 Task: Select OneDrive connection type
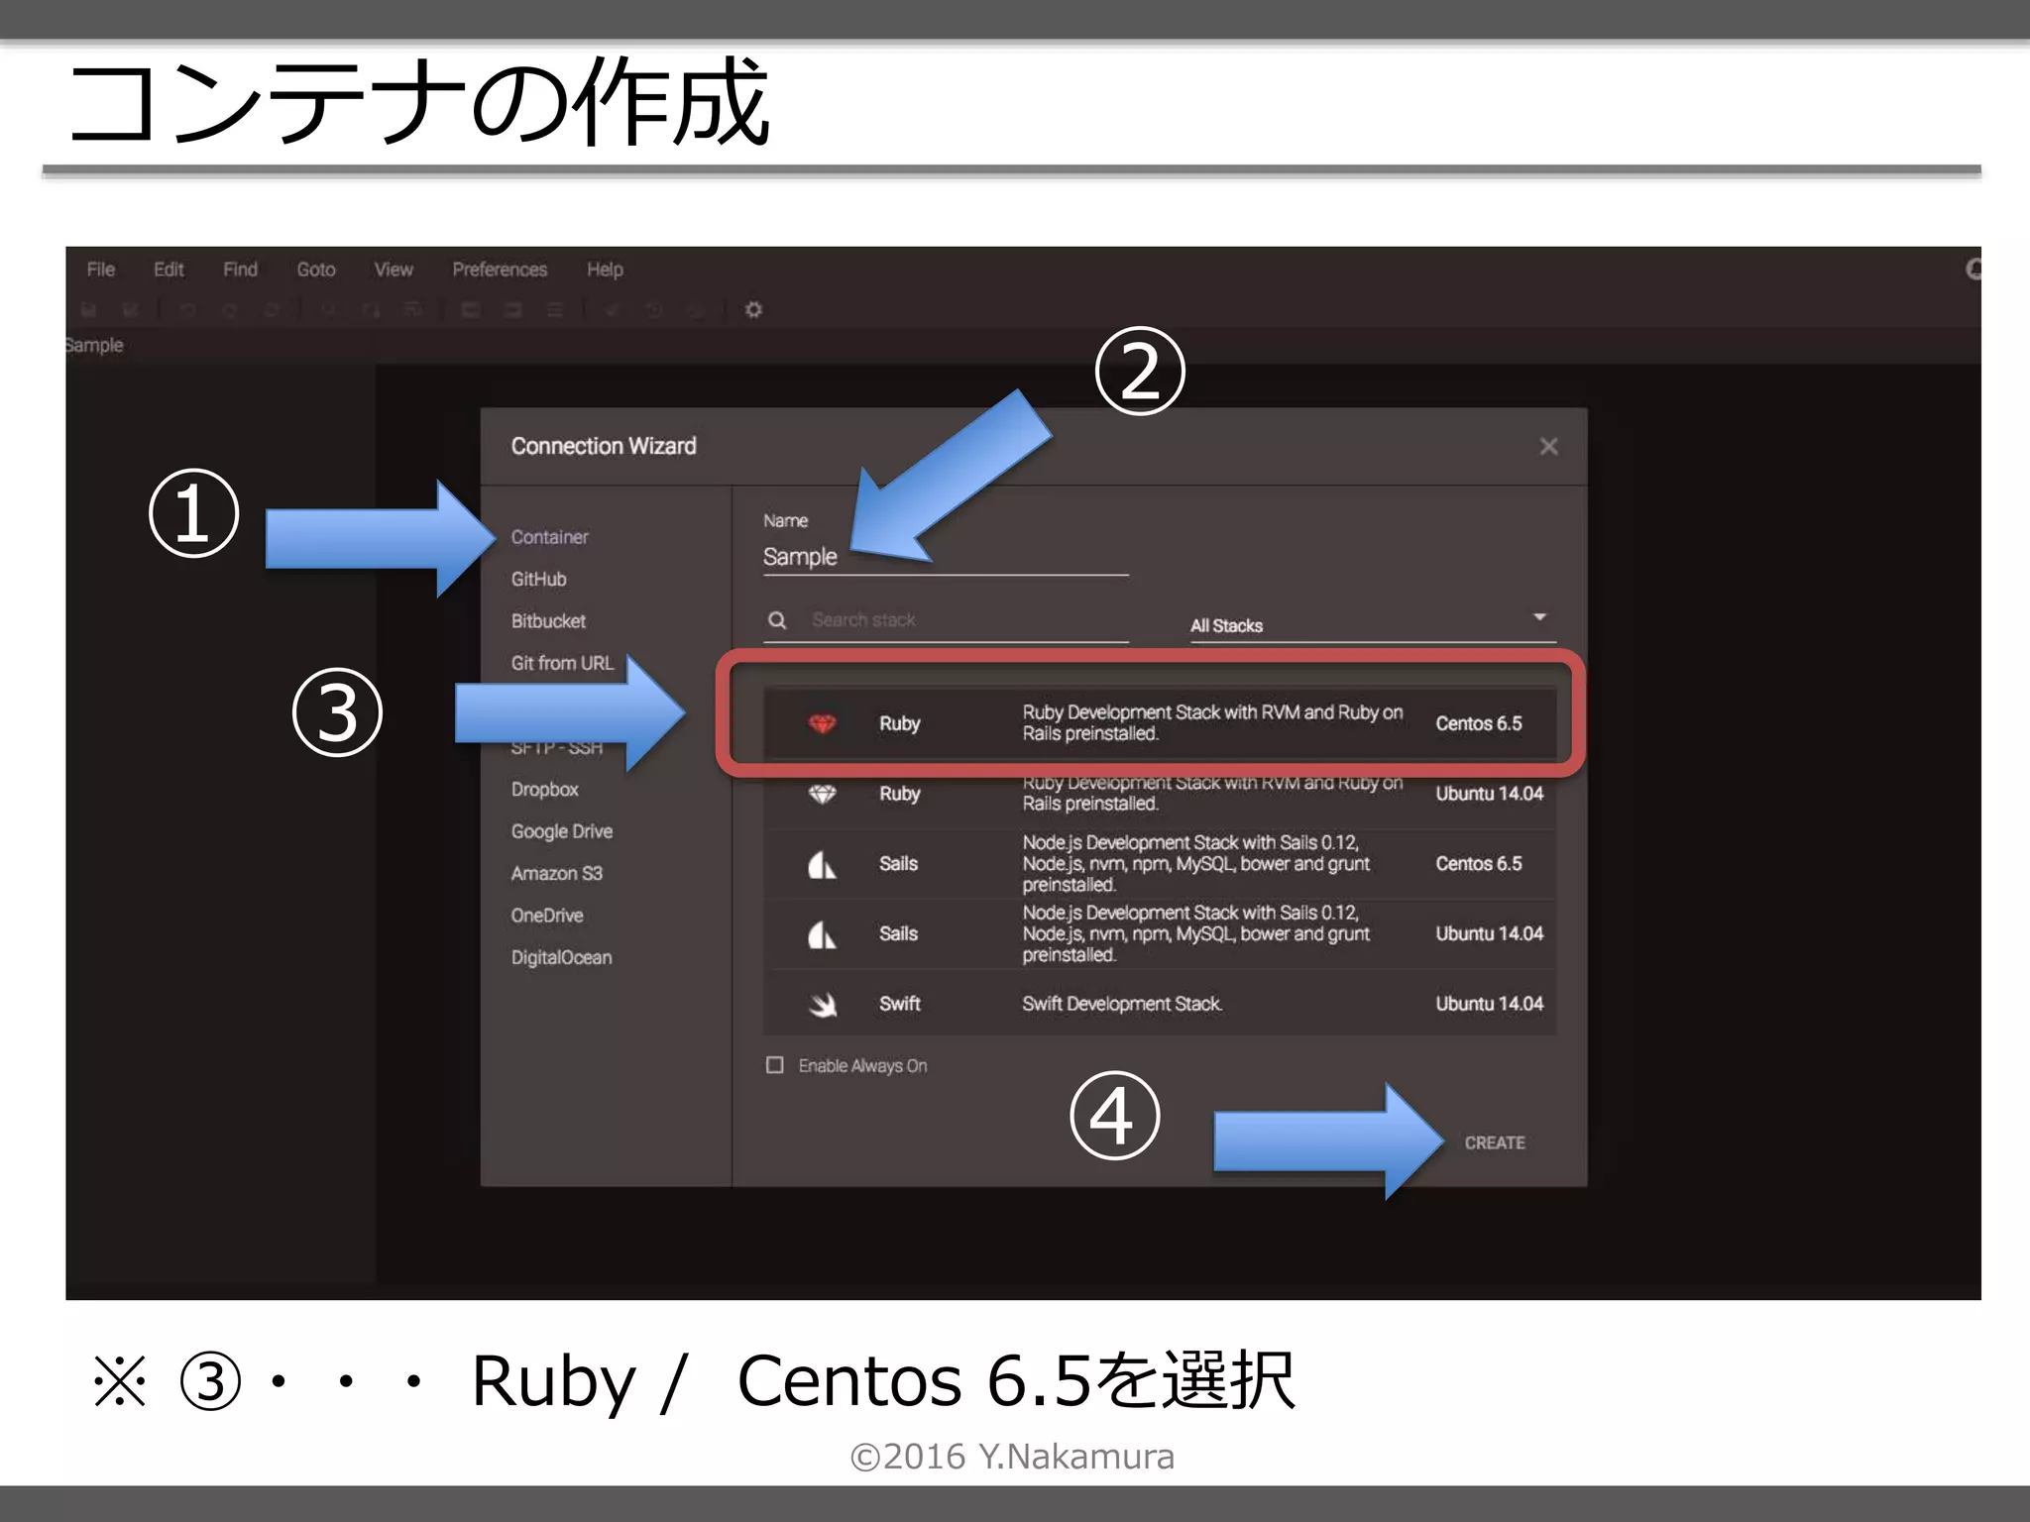547,916
